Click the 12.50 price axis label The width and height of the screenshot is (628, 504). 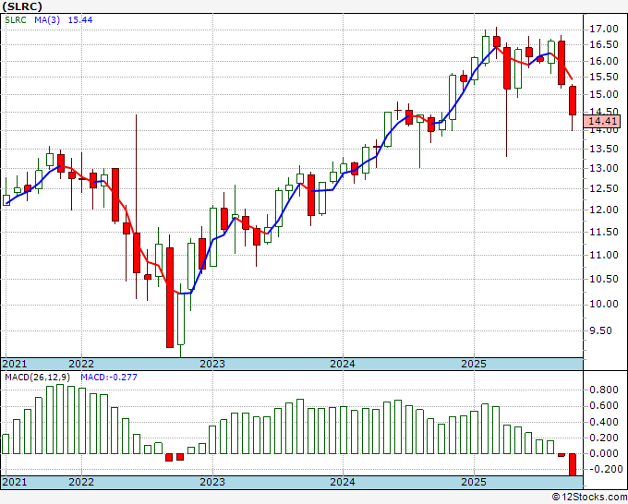click(603, 188)
